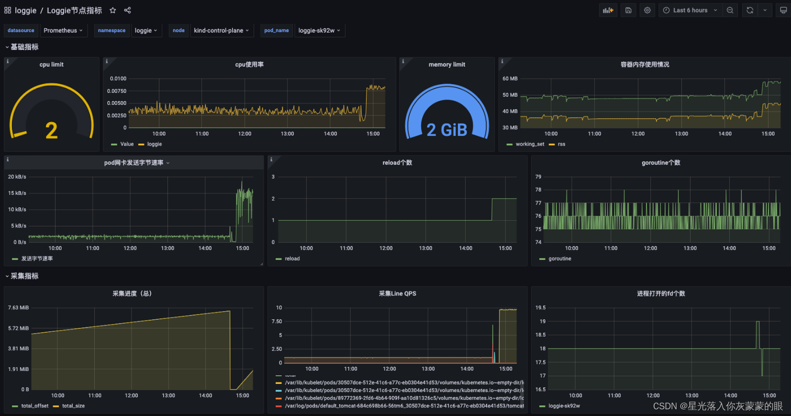Open pod网卡发送字节速率 panel menu
The image size is (791, 416).
pos(168,163)
